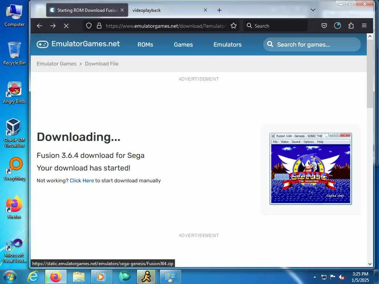
Task: Click the muted volume tray icon
Action: [342, 277]
